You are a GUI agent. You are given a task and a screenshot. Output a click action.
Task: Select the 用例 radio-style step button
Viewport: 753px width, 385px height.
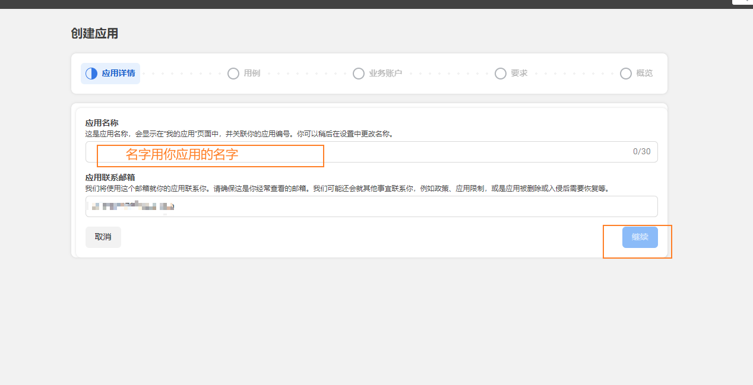point(233,74)
